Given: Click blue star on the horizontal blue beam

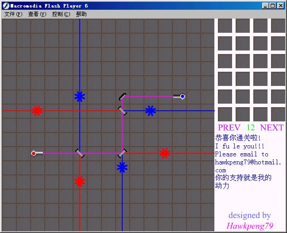Looking at the screenshot, I should [151, 111].
